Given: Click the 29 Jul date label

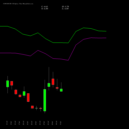Looking at the screenshot, I should tap(52, 123).
